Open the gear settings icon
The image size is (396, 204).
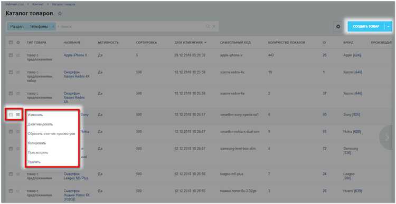(338, 26)
